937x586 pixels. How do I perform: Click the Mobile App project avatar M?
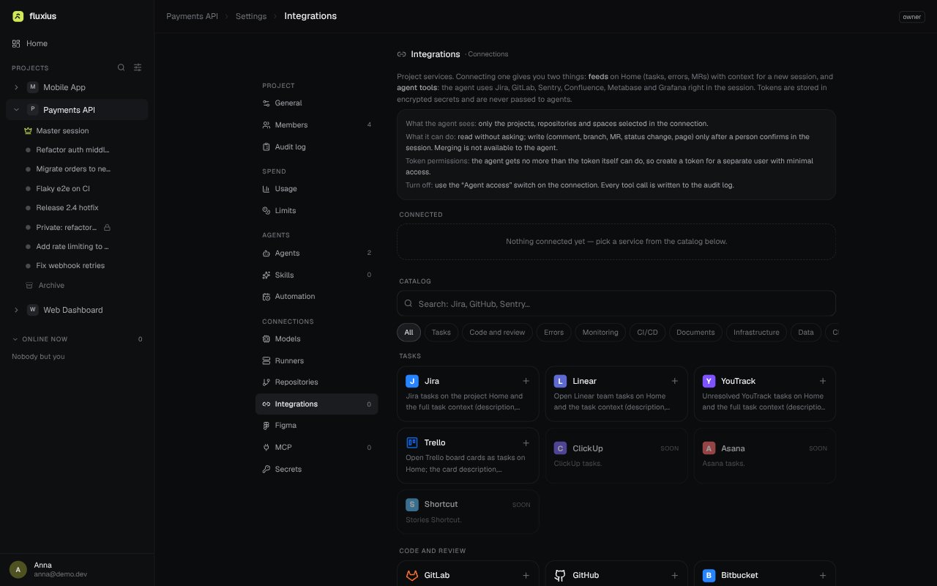(32, 87)
